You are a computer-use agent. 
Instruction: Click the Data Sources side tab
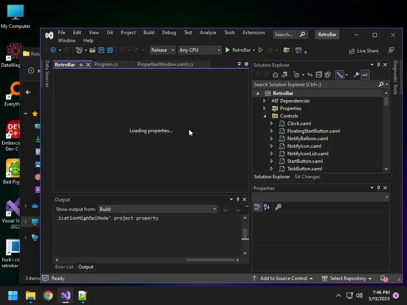47,74
